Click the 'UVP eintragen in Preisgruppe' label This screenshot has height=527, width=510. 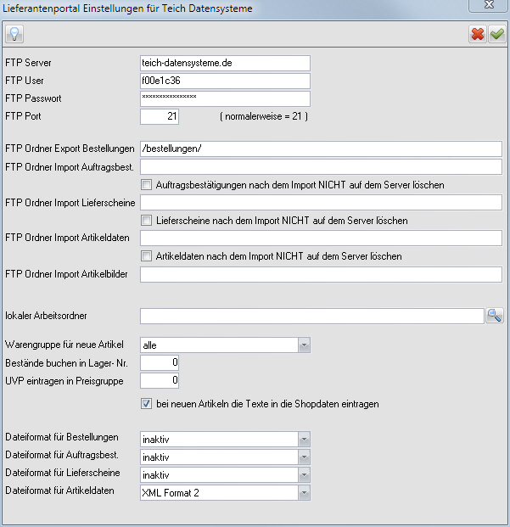pos(64,381)
